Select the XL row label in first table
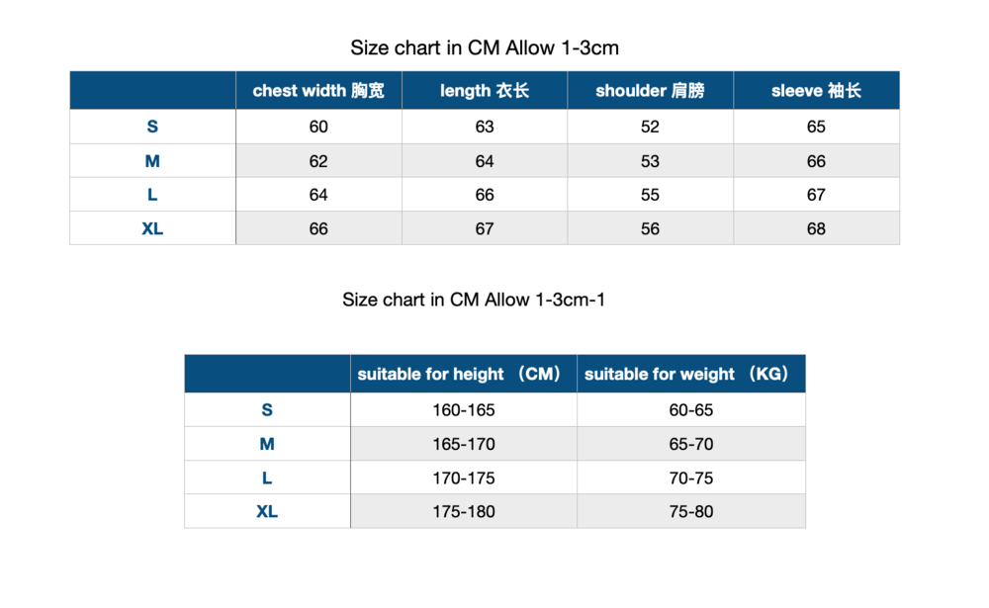Viewport: 989px width, 608px height. (152, 228)
